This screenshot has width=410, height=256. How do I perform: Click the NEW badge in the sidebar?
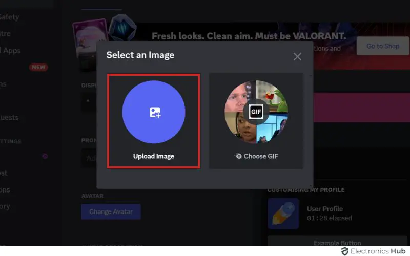(x=38, y=67)
